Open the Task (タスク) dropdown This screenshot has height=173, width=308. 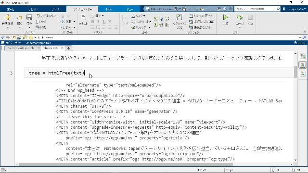pyautogui.click(x=138, y=16)
